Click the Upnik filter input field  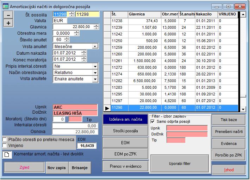[187, 128]
